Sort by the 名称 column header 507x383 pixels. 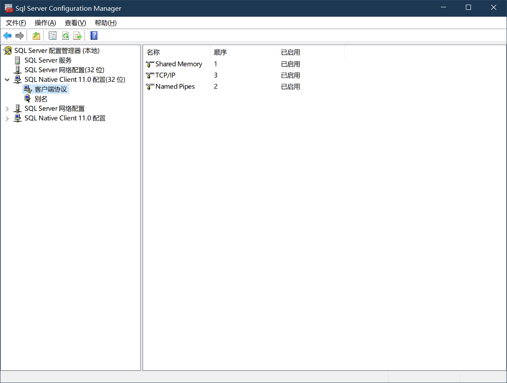pos(177,52)
